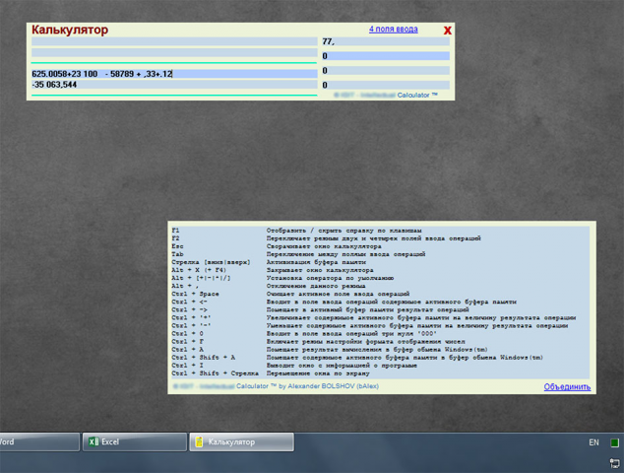
Task: Click the "Ctrl + '+'" help entry
Action: (x=191, y=318)
